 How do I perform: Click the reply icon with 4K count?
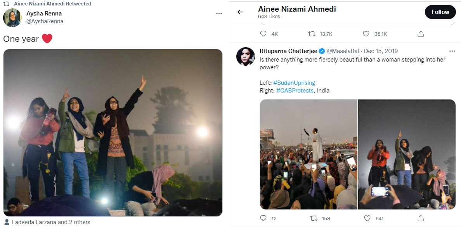point(263,34)
